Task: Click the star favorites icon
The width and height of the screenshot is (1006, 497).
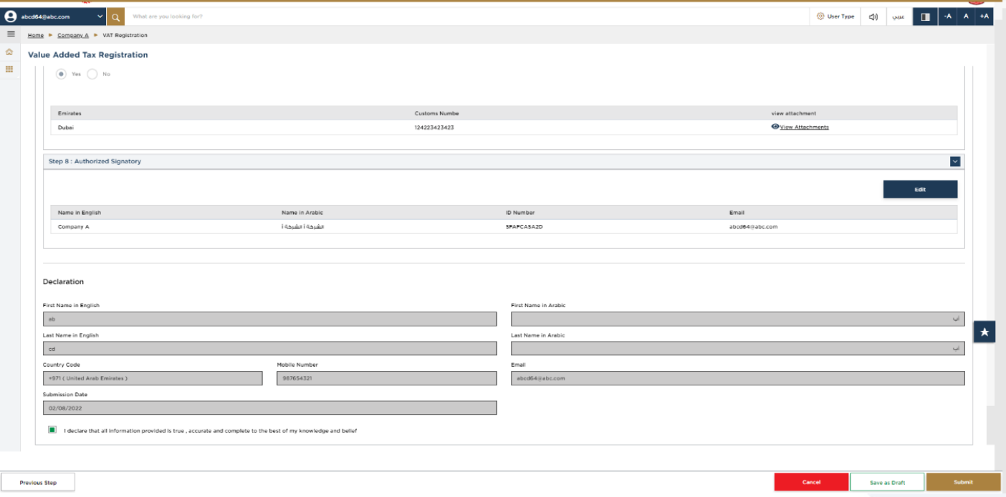Action: coord(985,332)
